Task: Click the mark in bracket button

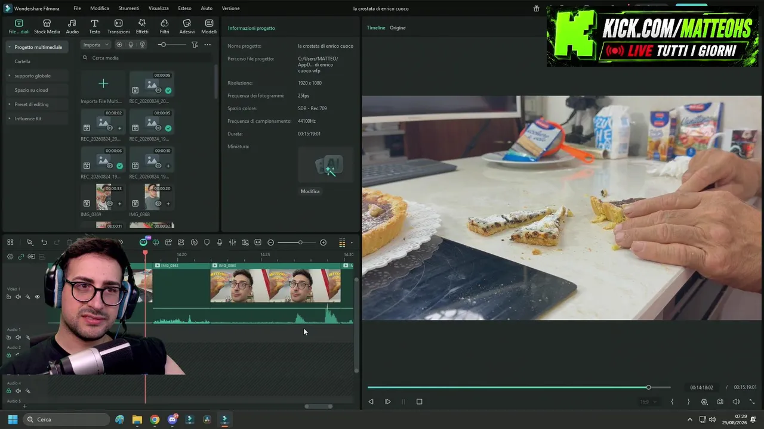Action: coord(672,402)
